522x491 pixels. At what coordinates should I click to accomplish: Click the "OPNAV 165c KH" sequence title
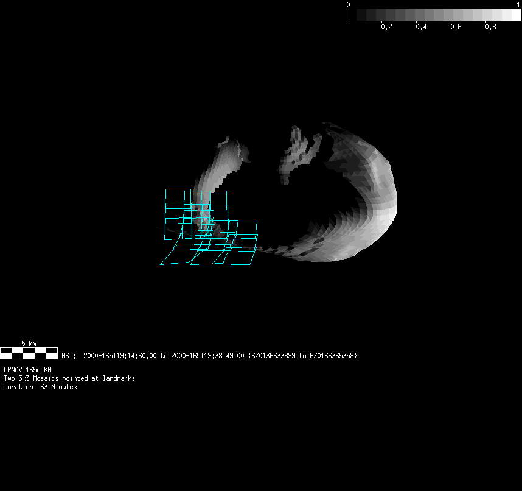27,370
